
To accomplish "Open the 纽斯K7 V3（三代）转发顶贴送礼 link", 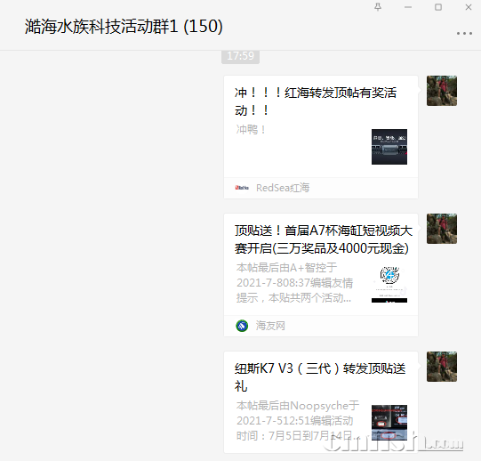I will coord(321,402).
